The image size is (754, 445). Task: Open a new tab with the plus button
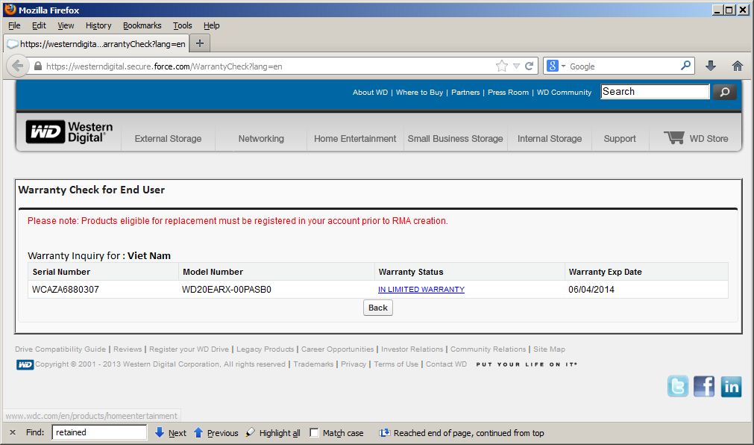pyautogui.click(x=200, y=43)
